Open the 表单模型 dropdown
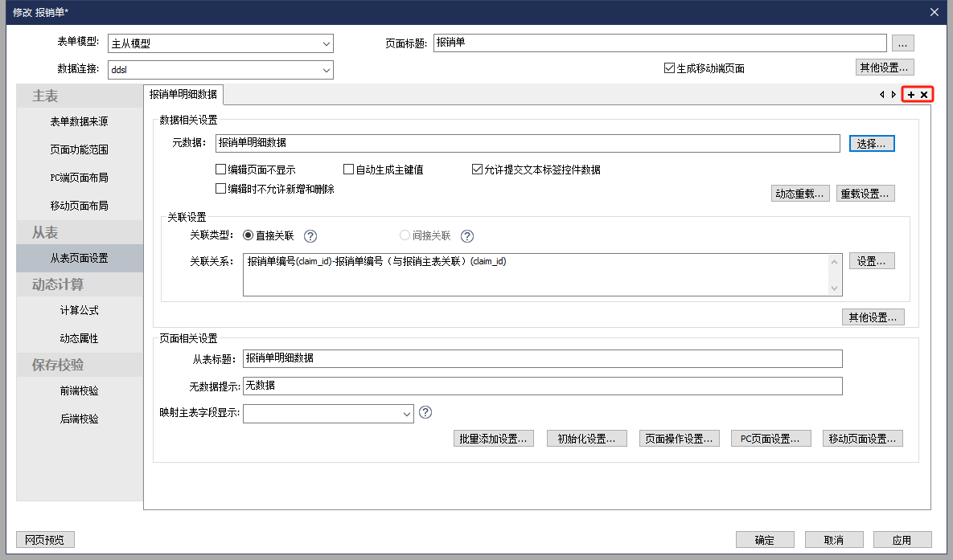 (x=220, y=43)
